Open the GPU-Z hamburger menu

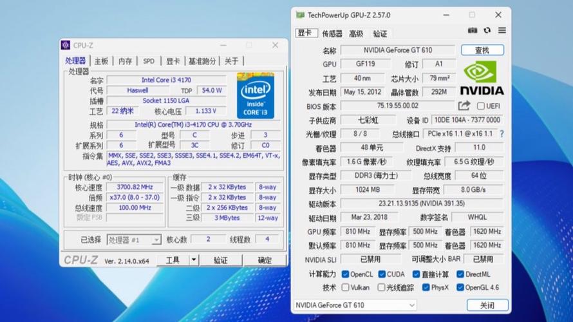click(502, 30)
